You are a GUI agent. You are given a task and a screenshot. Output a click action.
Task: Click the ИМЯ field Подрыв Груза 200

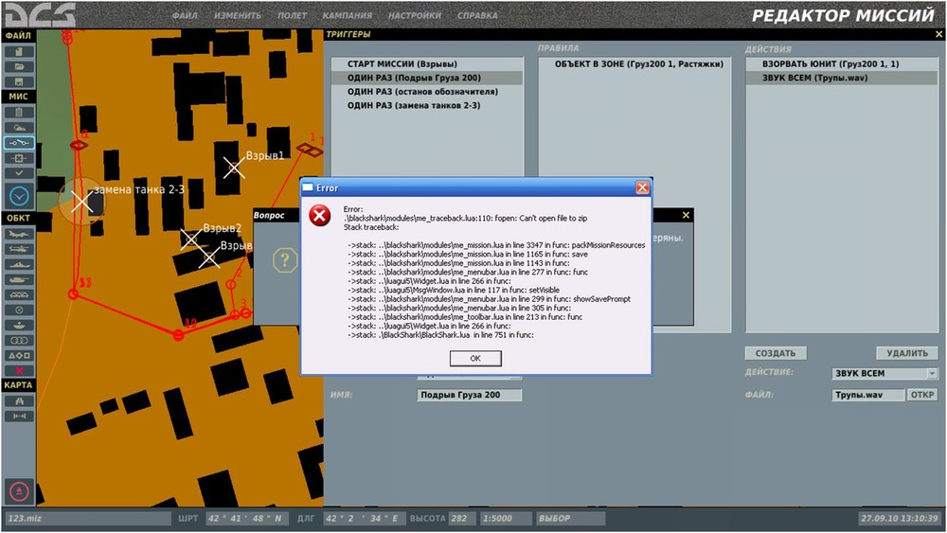click(470, 395)
